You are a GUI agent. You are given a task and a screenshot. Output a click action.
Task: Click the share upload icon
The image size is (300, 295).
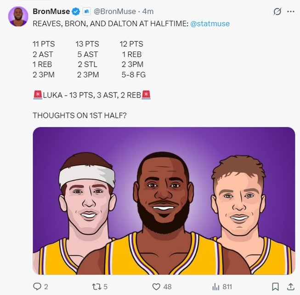click(290, 286)
